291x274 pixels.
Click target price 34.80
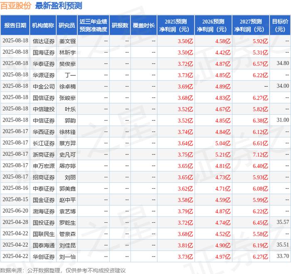[283, 63]
